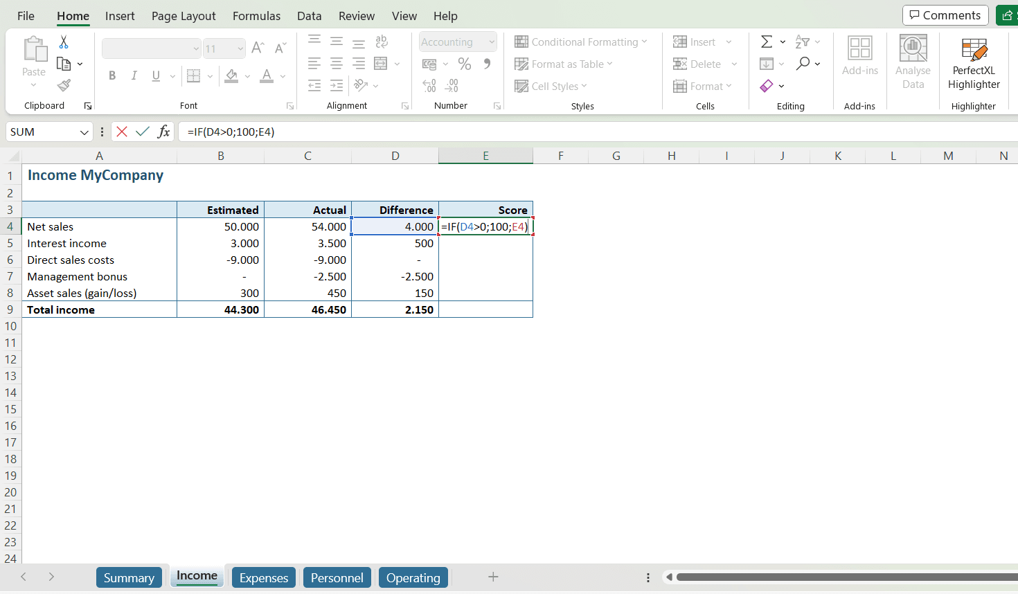1018x594 pixels.
Task: Click the Format Painter brush icon
Action: [64, 85]
